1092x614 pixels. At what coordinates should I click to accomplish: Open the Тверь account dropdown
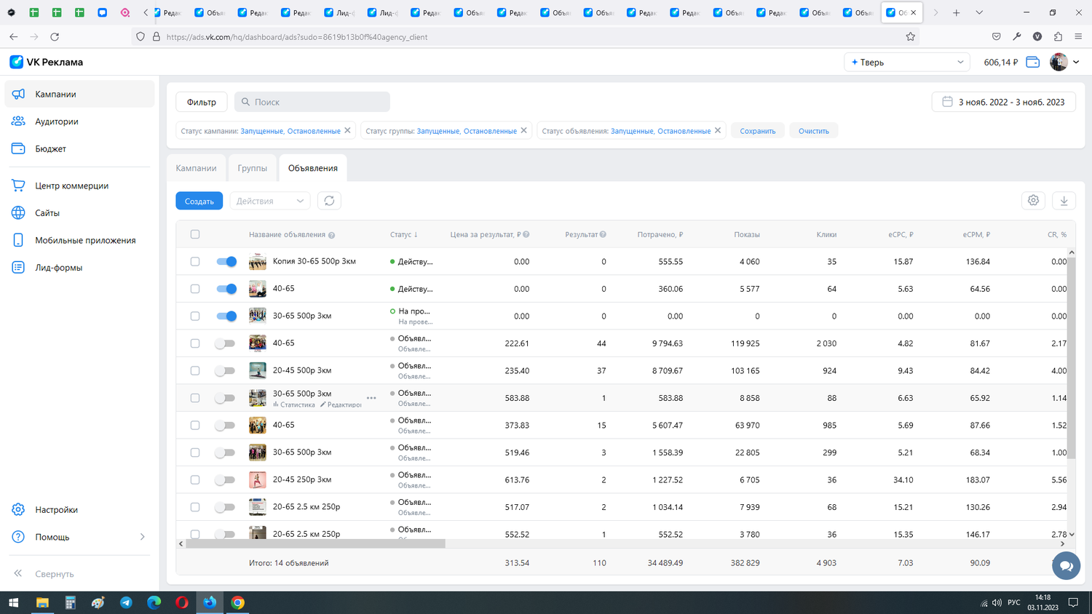tap(907, 63)
